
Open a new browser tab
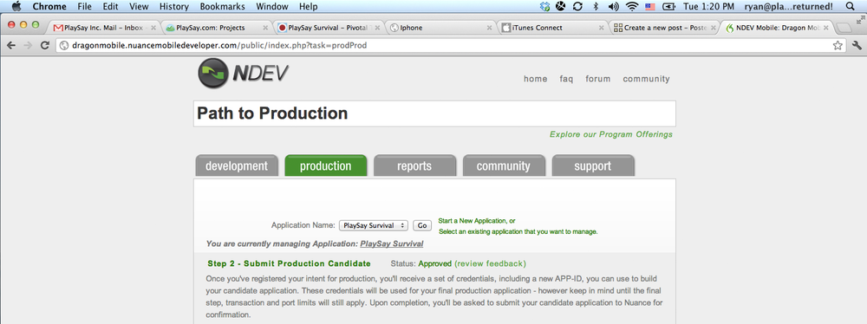pos(844,28)
